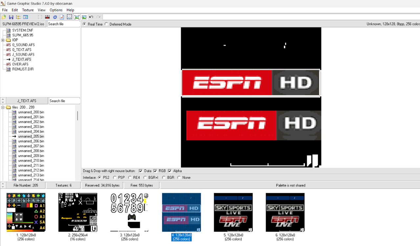
Task: Select 0_TEXT.AFS archive
Action: 22,50
